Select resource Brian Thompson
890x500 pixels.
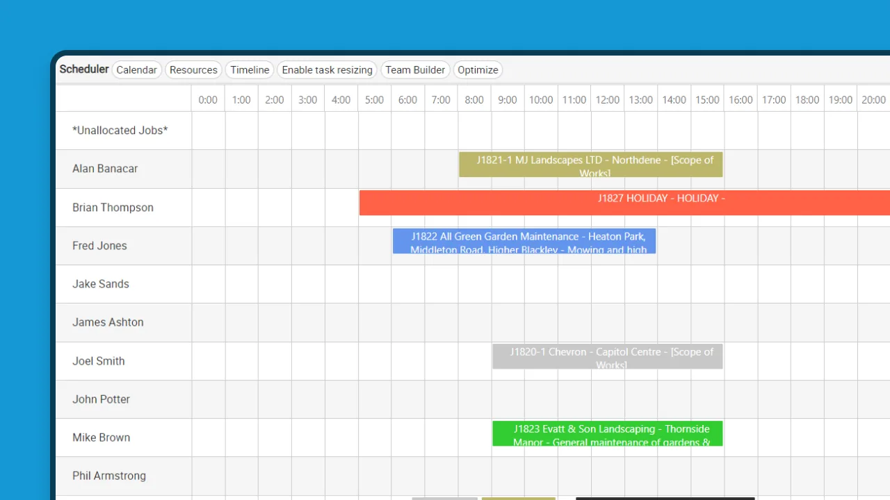113,208
